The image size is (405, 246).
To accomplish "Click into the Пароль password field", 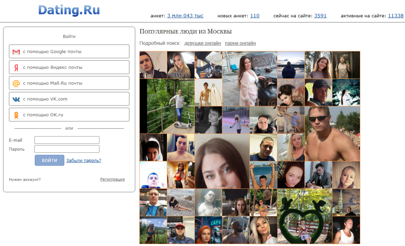I will [67, 149].
